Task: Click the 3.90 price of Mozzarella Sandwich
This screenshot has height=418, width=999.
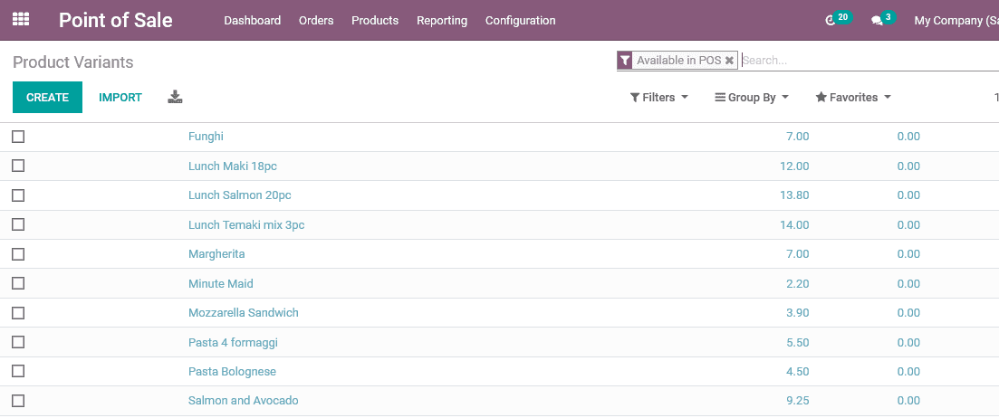Action: point(798,312)
